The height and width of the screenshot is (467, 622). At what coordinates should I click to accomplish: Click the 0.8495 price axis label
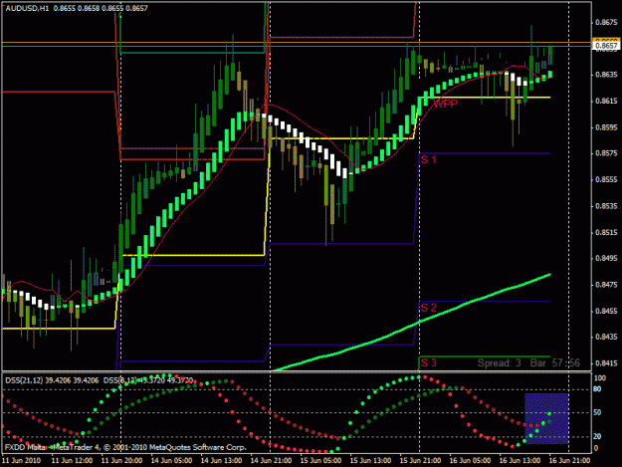click(x=606, y=258)
